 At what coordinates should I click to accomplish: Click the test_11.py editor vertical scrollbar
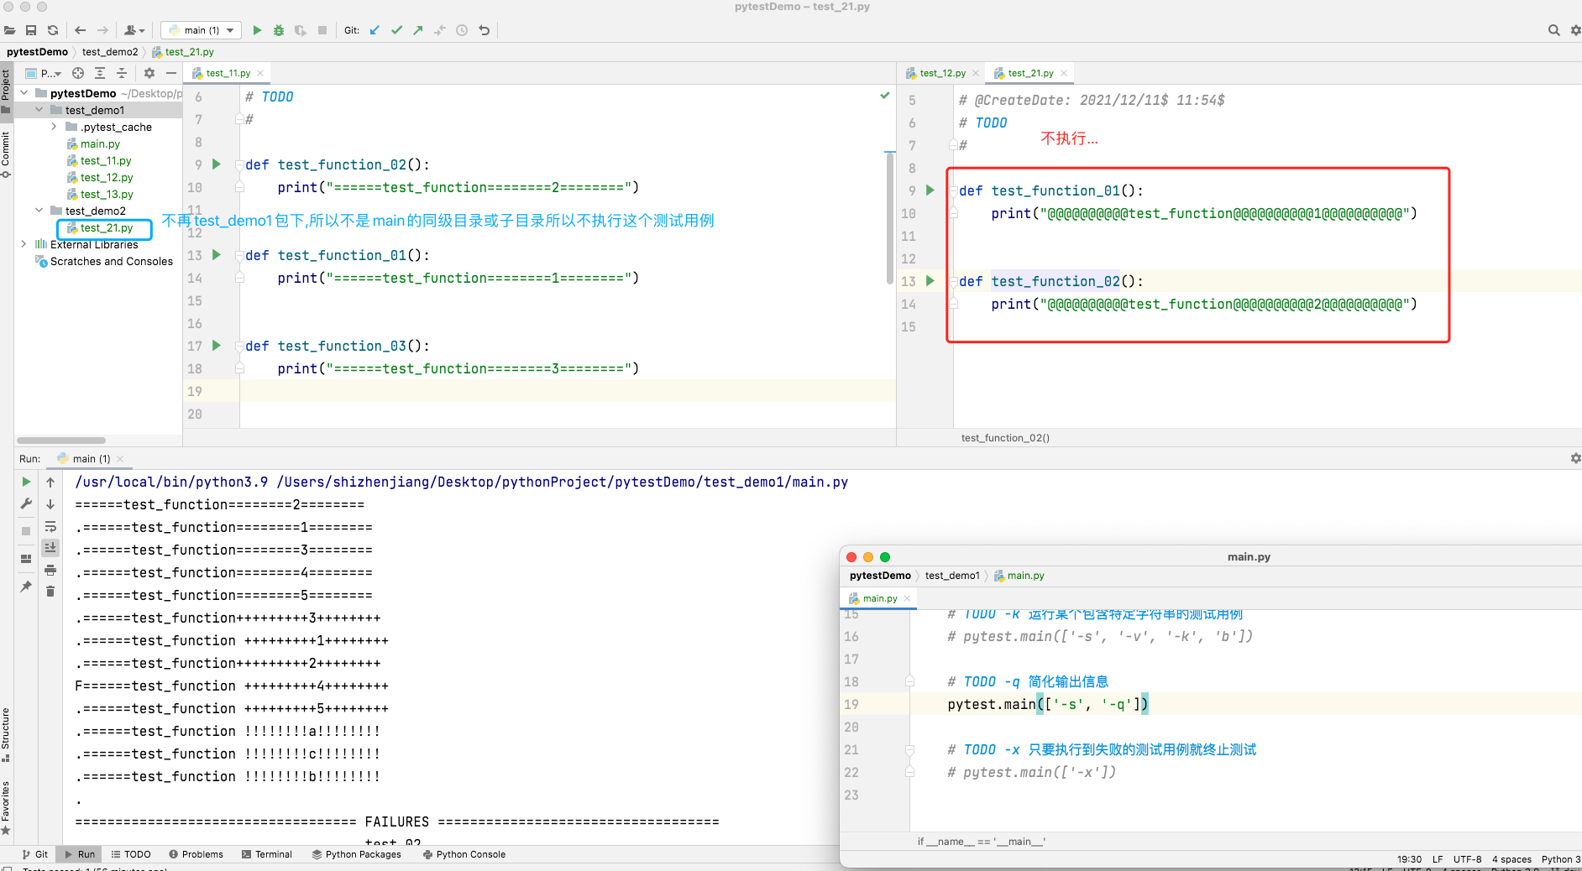pyautogui.click(x=890, y=218)
